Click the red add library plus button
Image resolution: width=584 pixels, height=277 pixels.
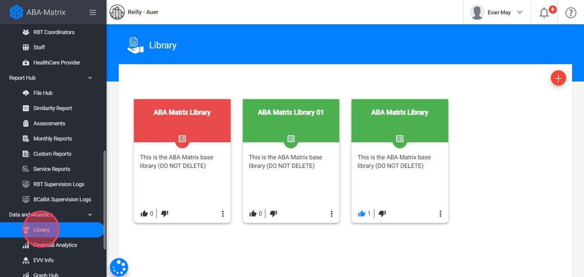pyautogui.click(x=558, y=78)
